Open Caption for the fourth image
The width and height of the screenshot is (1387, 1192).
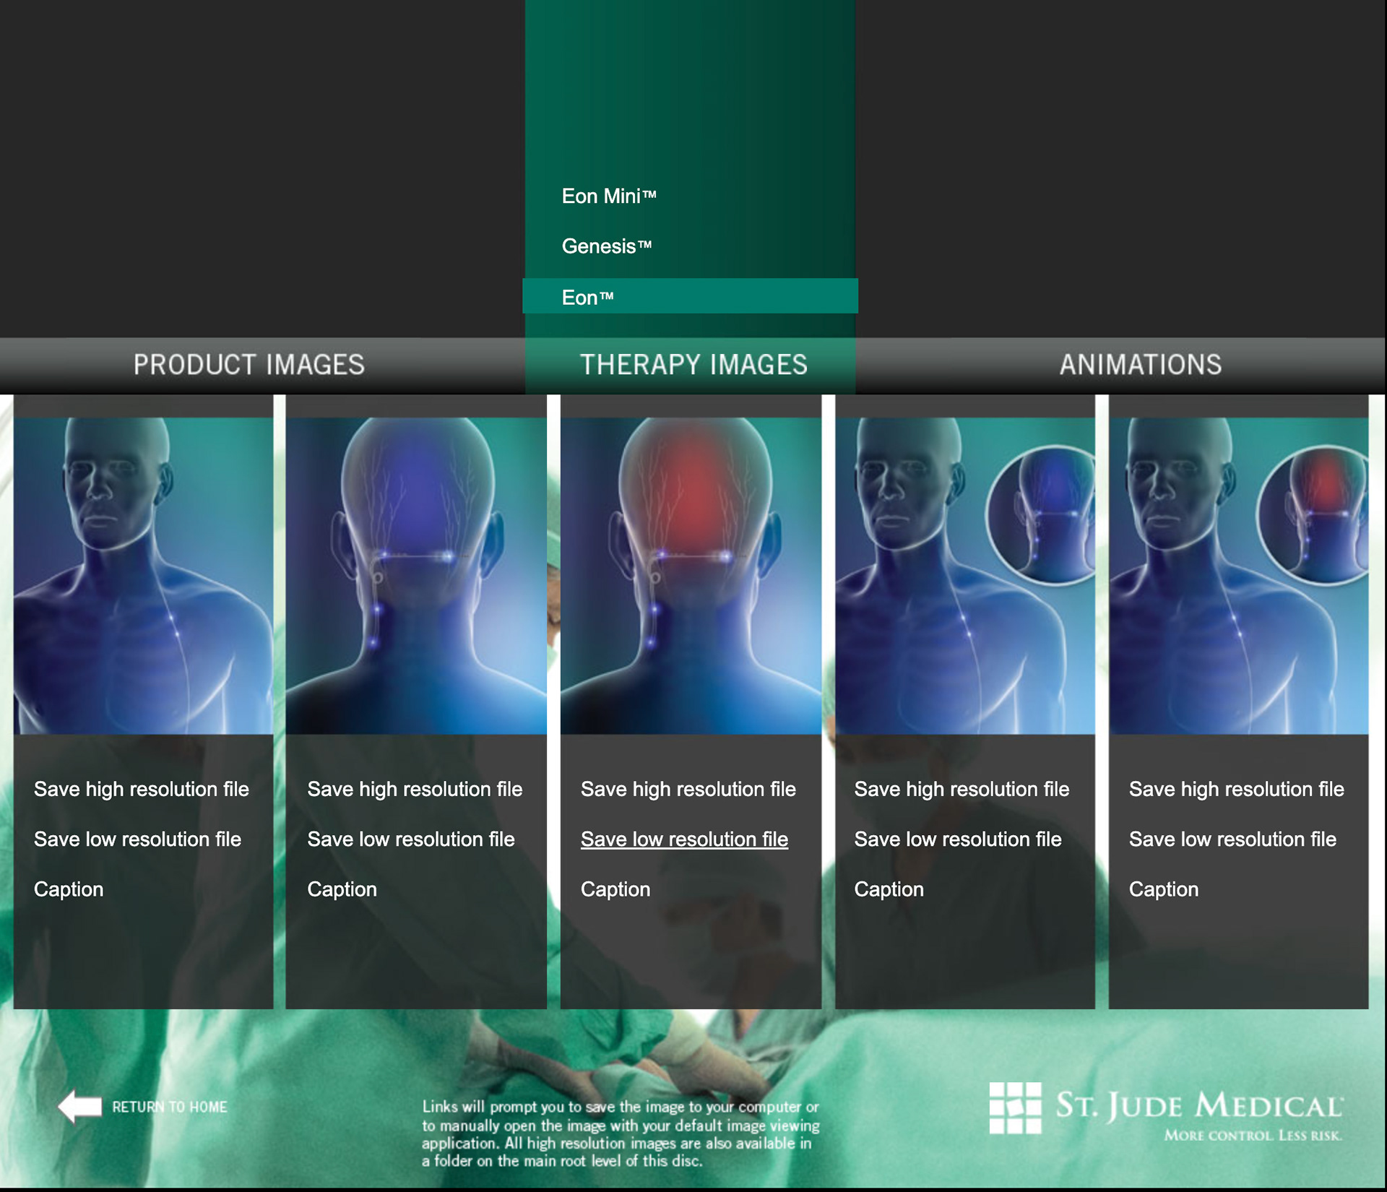point(889,889)
